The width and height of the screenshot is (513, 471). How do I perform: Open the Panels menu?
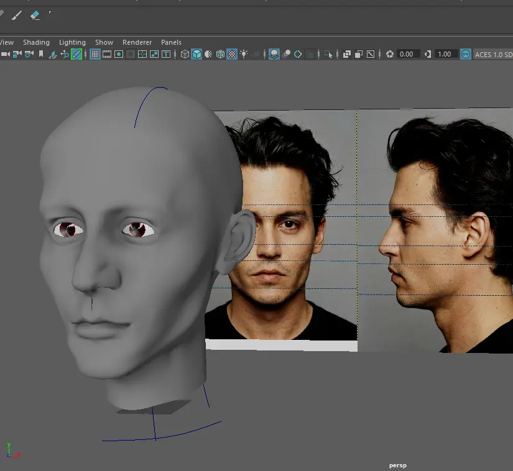coord(171,42)
